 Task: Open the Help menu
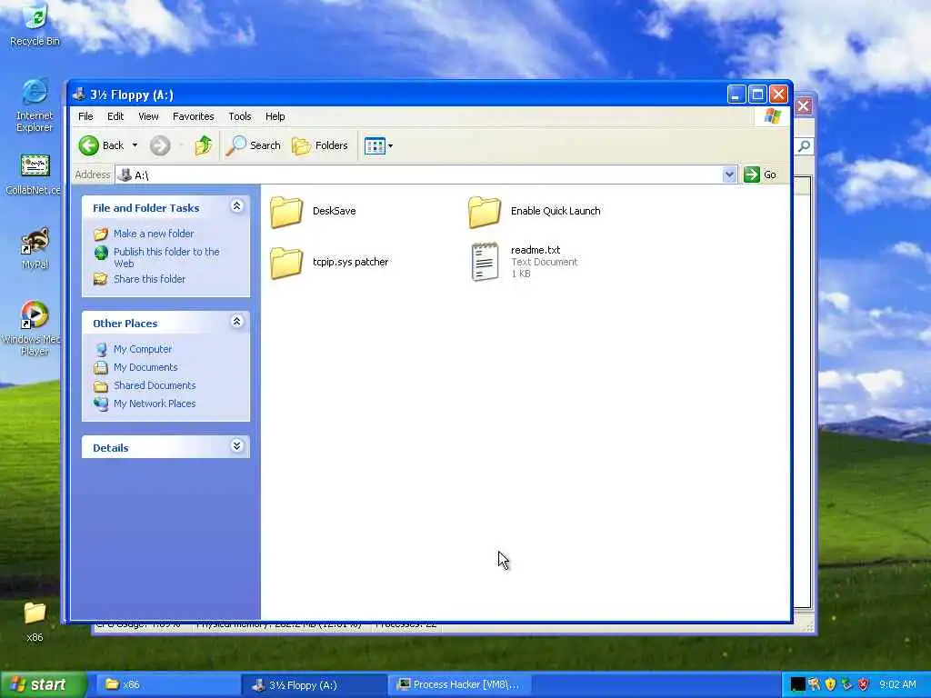[x=275, y=116]
